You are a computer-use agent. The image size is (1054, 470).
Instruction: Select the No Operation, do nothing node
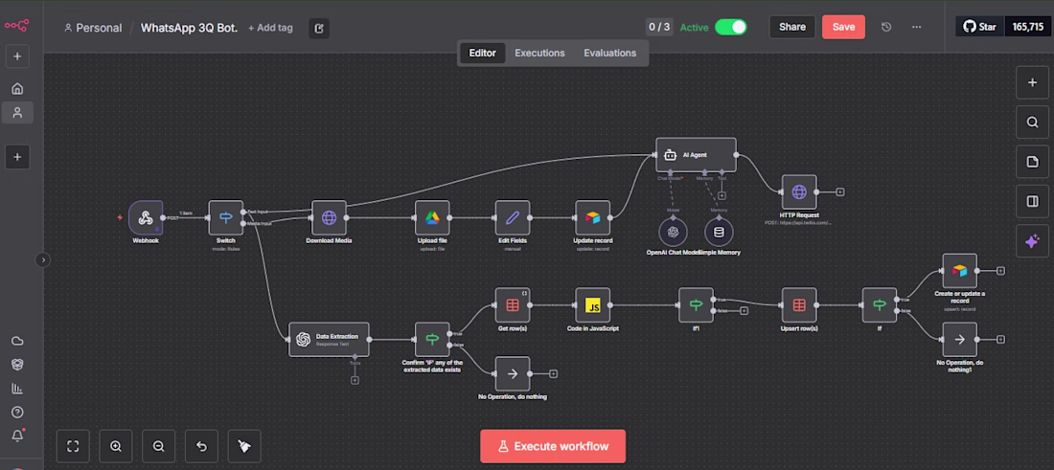pyautogui.click(x=513, y=373)
